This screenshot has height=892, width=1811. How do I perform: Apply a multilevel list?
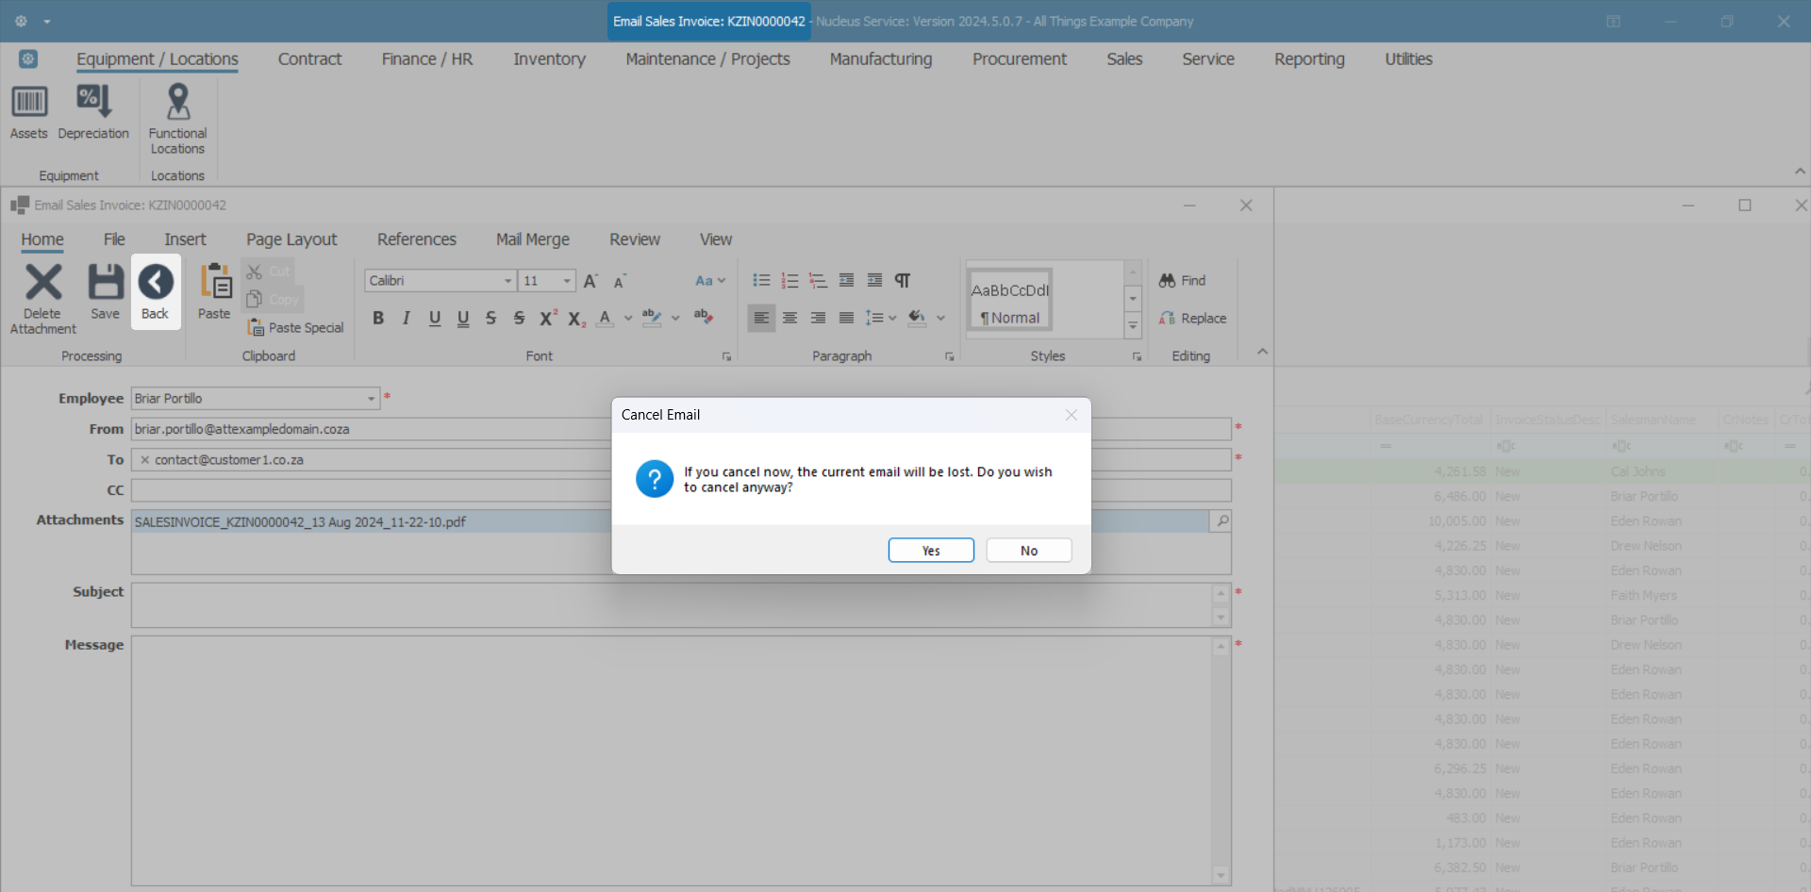(x=818, y=281)
